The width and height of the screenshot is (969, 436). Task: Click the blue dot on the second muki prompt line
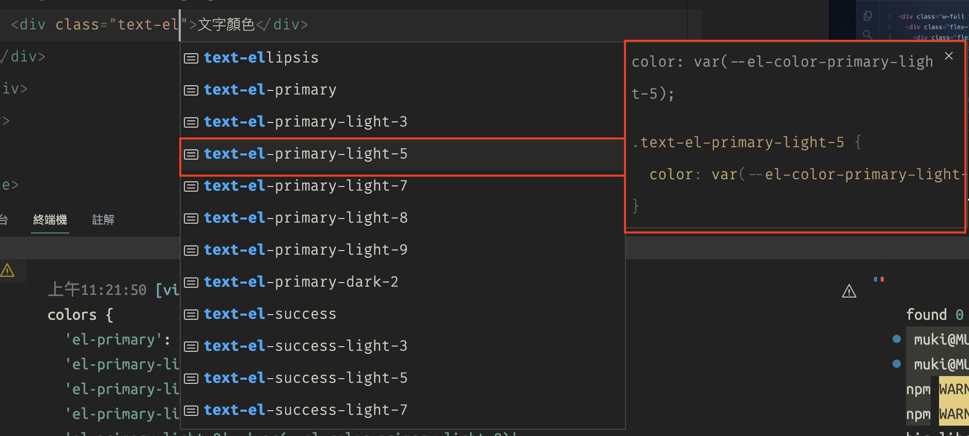[896, 364]
